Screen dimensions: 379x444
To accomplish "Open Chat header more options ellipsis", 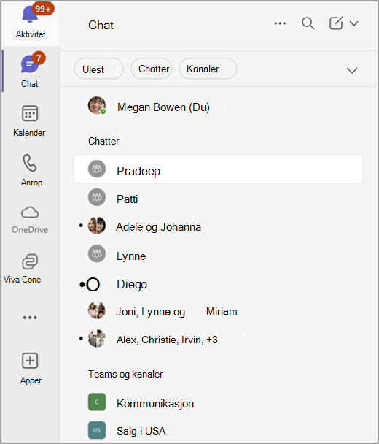I will [x=280, y=23].
